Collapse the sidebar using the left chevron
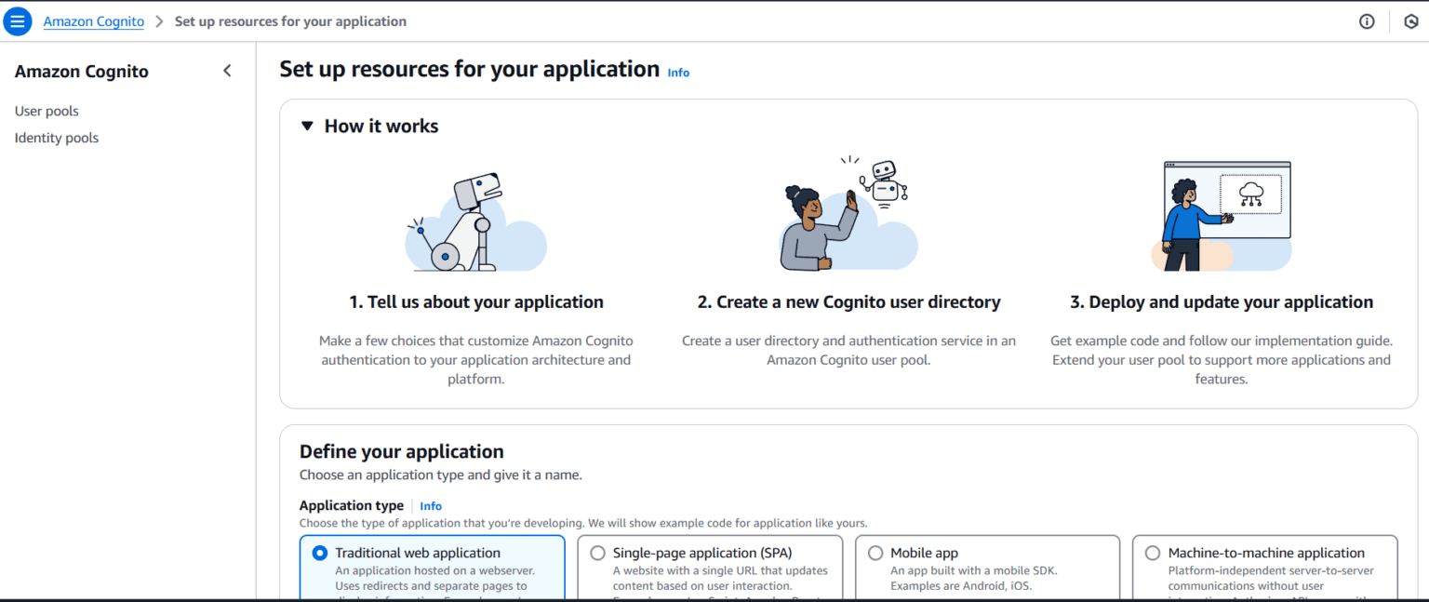The image size is (1429, 602). tap(227, 70)
